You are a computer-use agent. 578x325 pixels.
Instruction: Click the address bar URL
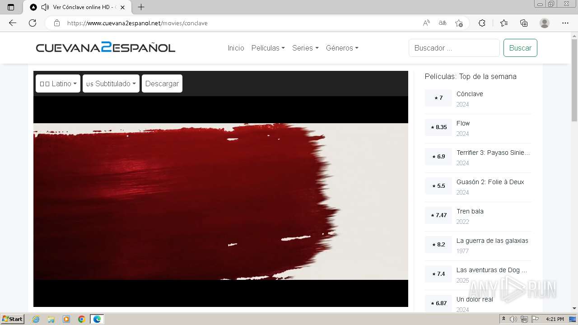tap(137, 23)
